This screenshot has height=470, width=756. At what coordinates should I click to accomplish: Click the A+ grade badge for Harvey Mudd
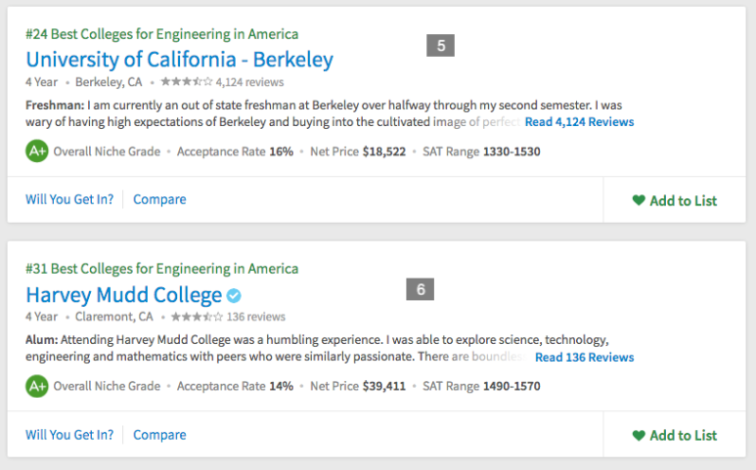click(x=37, y=386)
